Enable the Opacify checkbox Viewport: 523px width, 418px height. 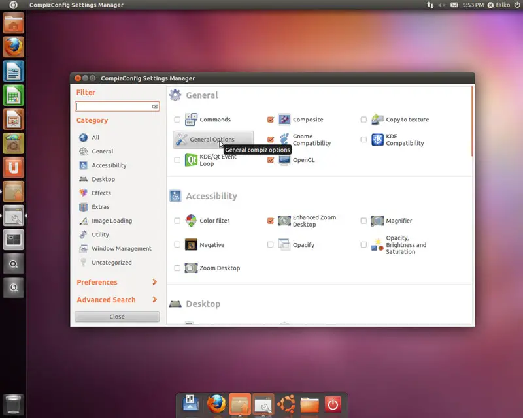271,245
